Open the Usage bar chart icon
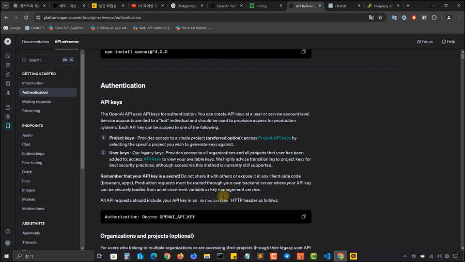The width and height of the screenshot is (465, 262). click(8, 93)
